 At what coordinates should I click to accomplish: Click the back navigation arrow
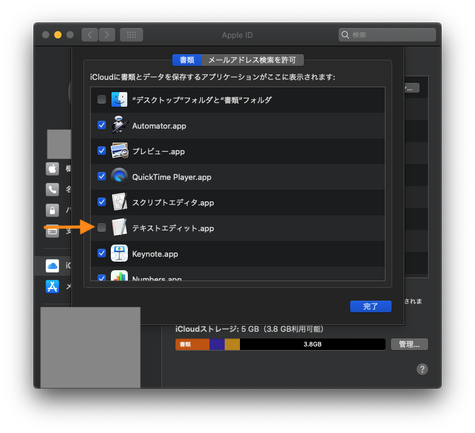[x=90, y=35]
